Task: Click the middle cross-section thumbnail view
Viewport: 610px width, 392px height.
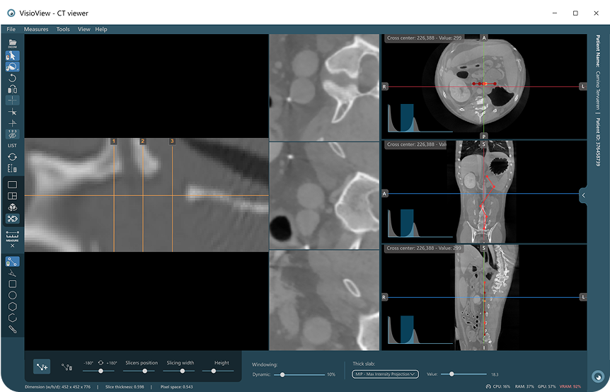Action: click(x=324, y=195)
